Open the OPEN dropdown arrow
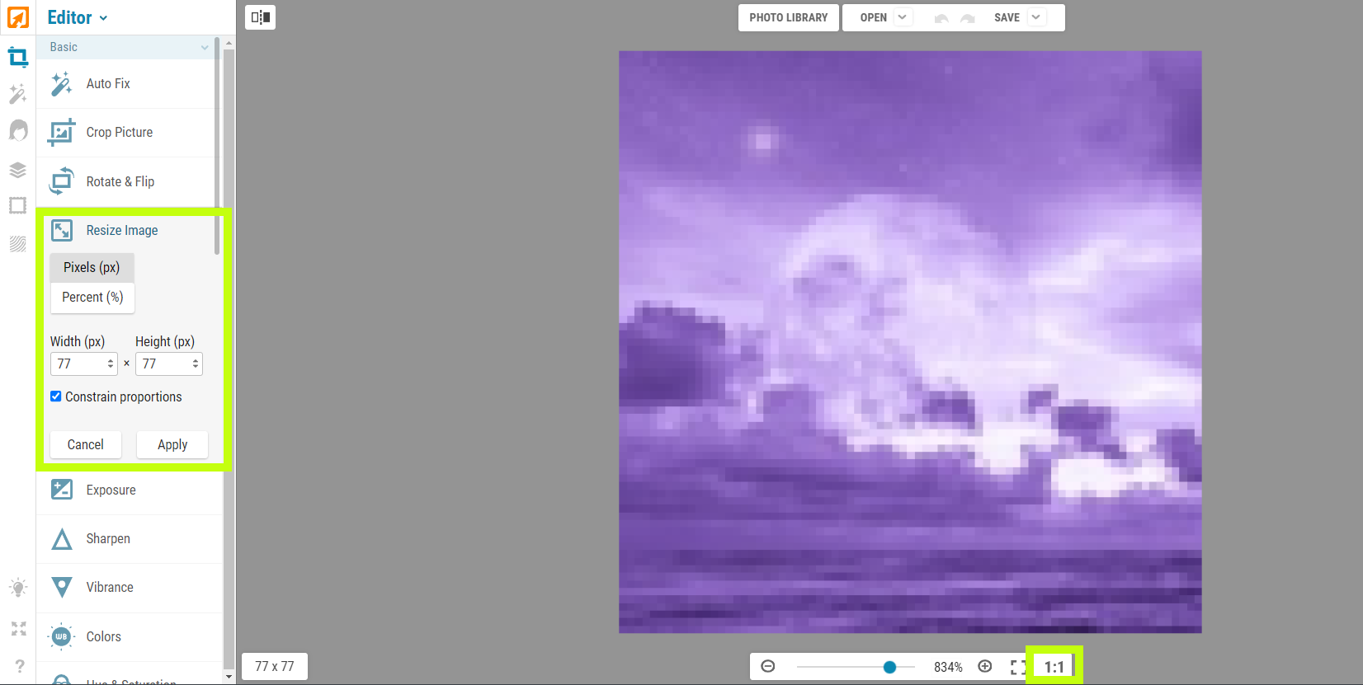This screenshot has height=685, width=1363. tap(903, 17)
